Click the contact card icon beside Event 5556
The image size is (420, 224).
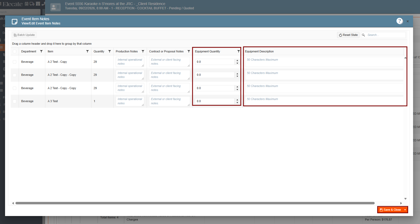click(x=55, y=7)
